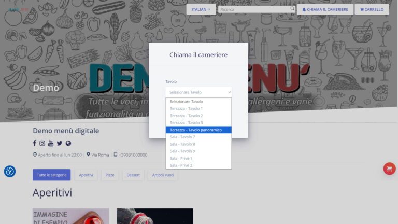Screen dimensions: 398x224
Task: Expand the ITALIAN language dropdown
Action: (x=201, y=9)
